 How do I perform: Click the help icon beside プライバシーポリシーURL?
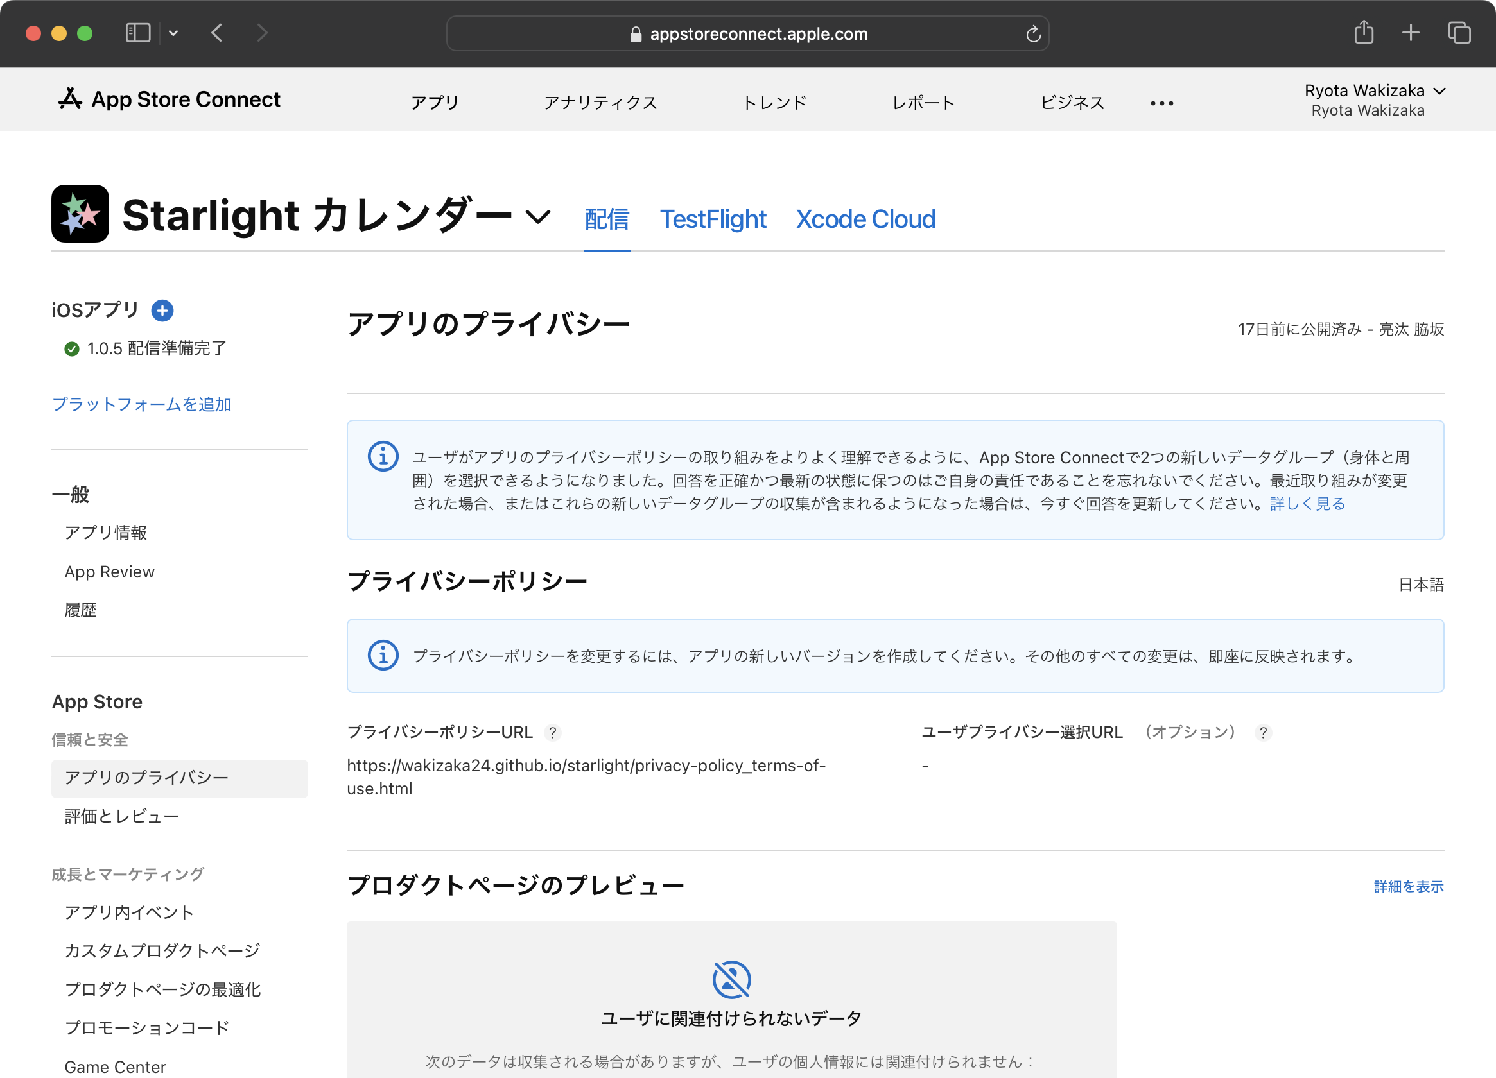click(x=553, y=733)
